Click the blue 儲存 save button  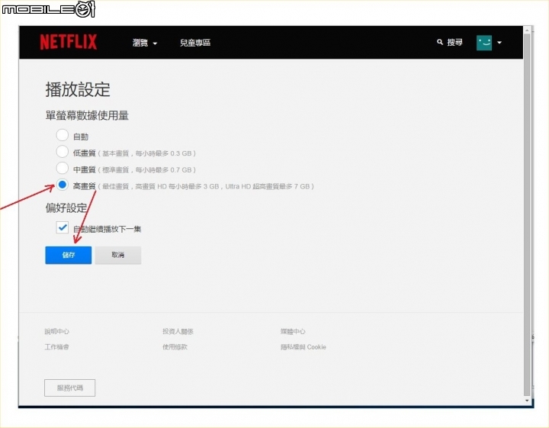click(x=69, y=255)
